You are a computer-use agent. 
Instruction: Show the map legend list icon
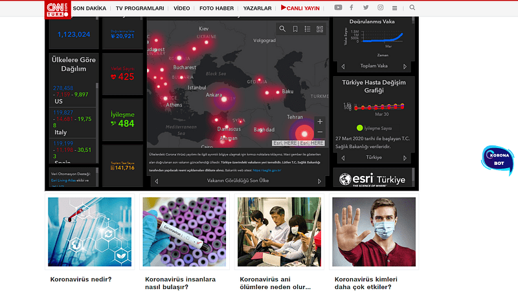[308, 29]
